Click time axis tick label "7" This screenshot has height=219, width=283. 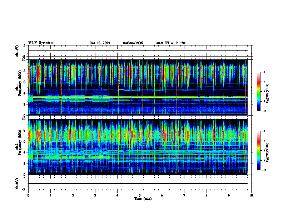[184, 195]
